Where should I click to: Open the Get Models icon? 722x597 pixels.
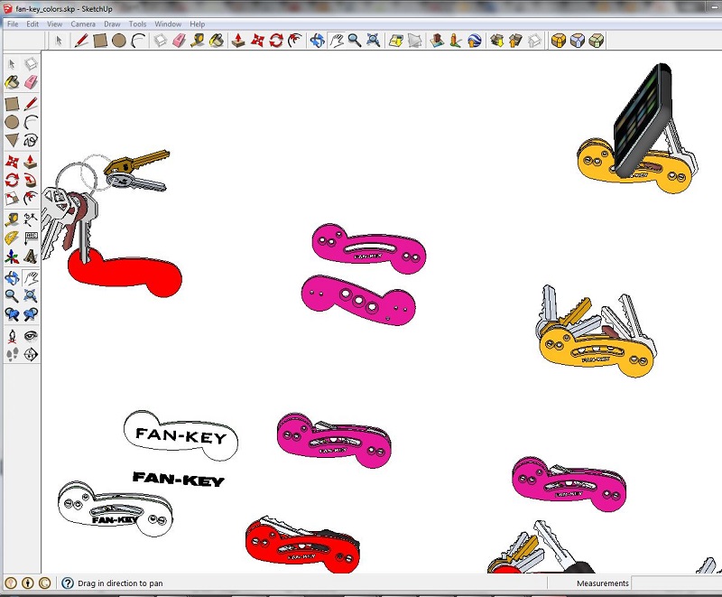tap(496, 41)
